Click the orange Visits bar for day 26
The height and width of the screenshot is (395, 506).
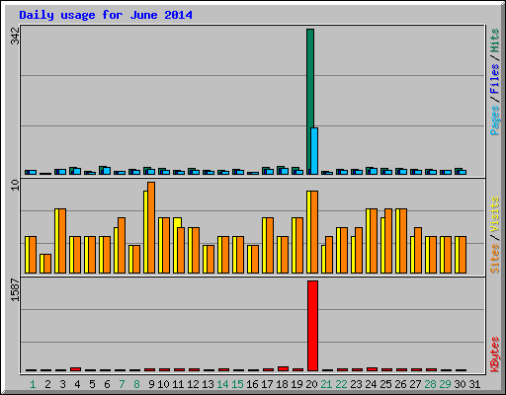pyautogui.click(x=403, y=241)
